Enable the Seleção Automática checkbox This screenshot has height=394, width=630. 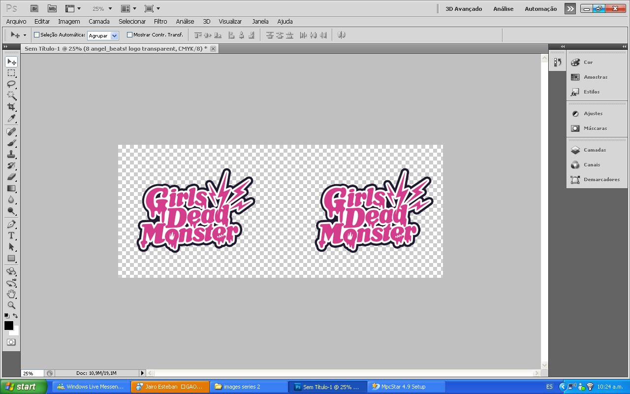36,35
